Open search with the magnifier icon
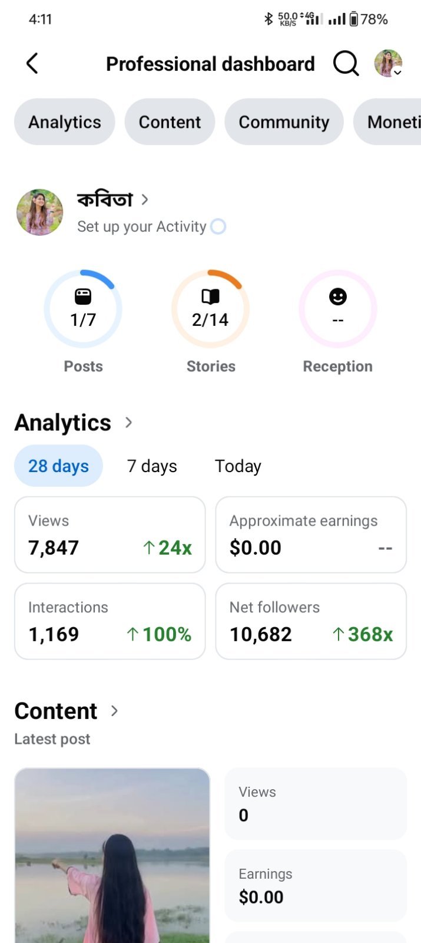The height and width of the screenshot is (943, 421). pyautogui.click(x=346, y=63)
